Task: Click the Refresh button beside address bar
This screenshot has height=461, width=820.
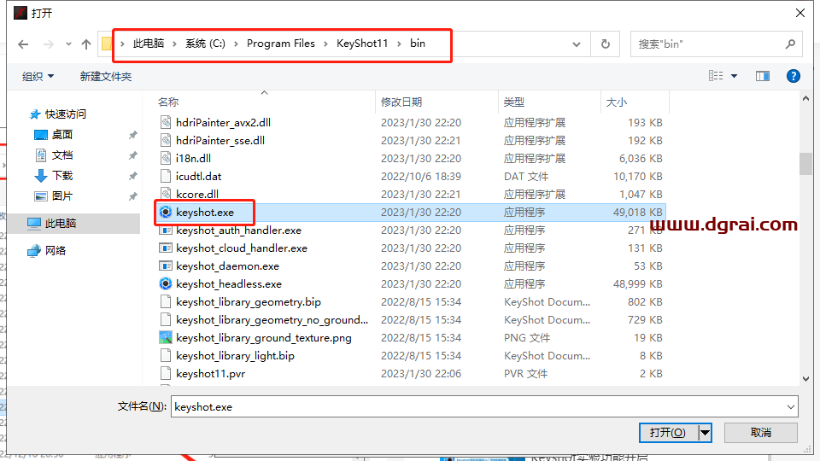Action: click(x=606, y=44)
